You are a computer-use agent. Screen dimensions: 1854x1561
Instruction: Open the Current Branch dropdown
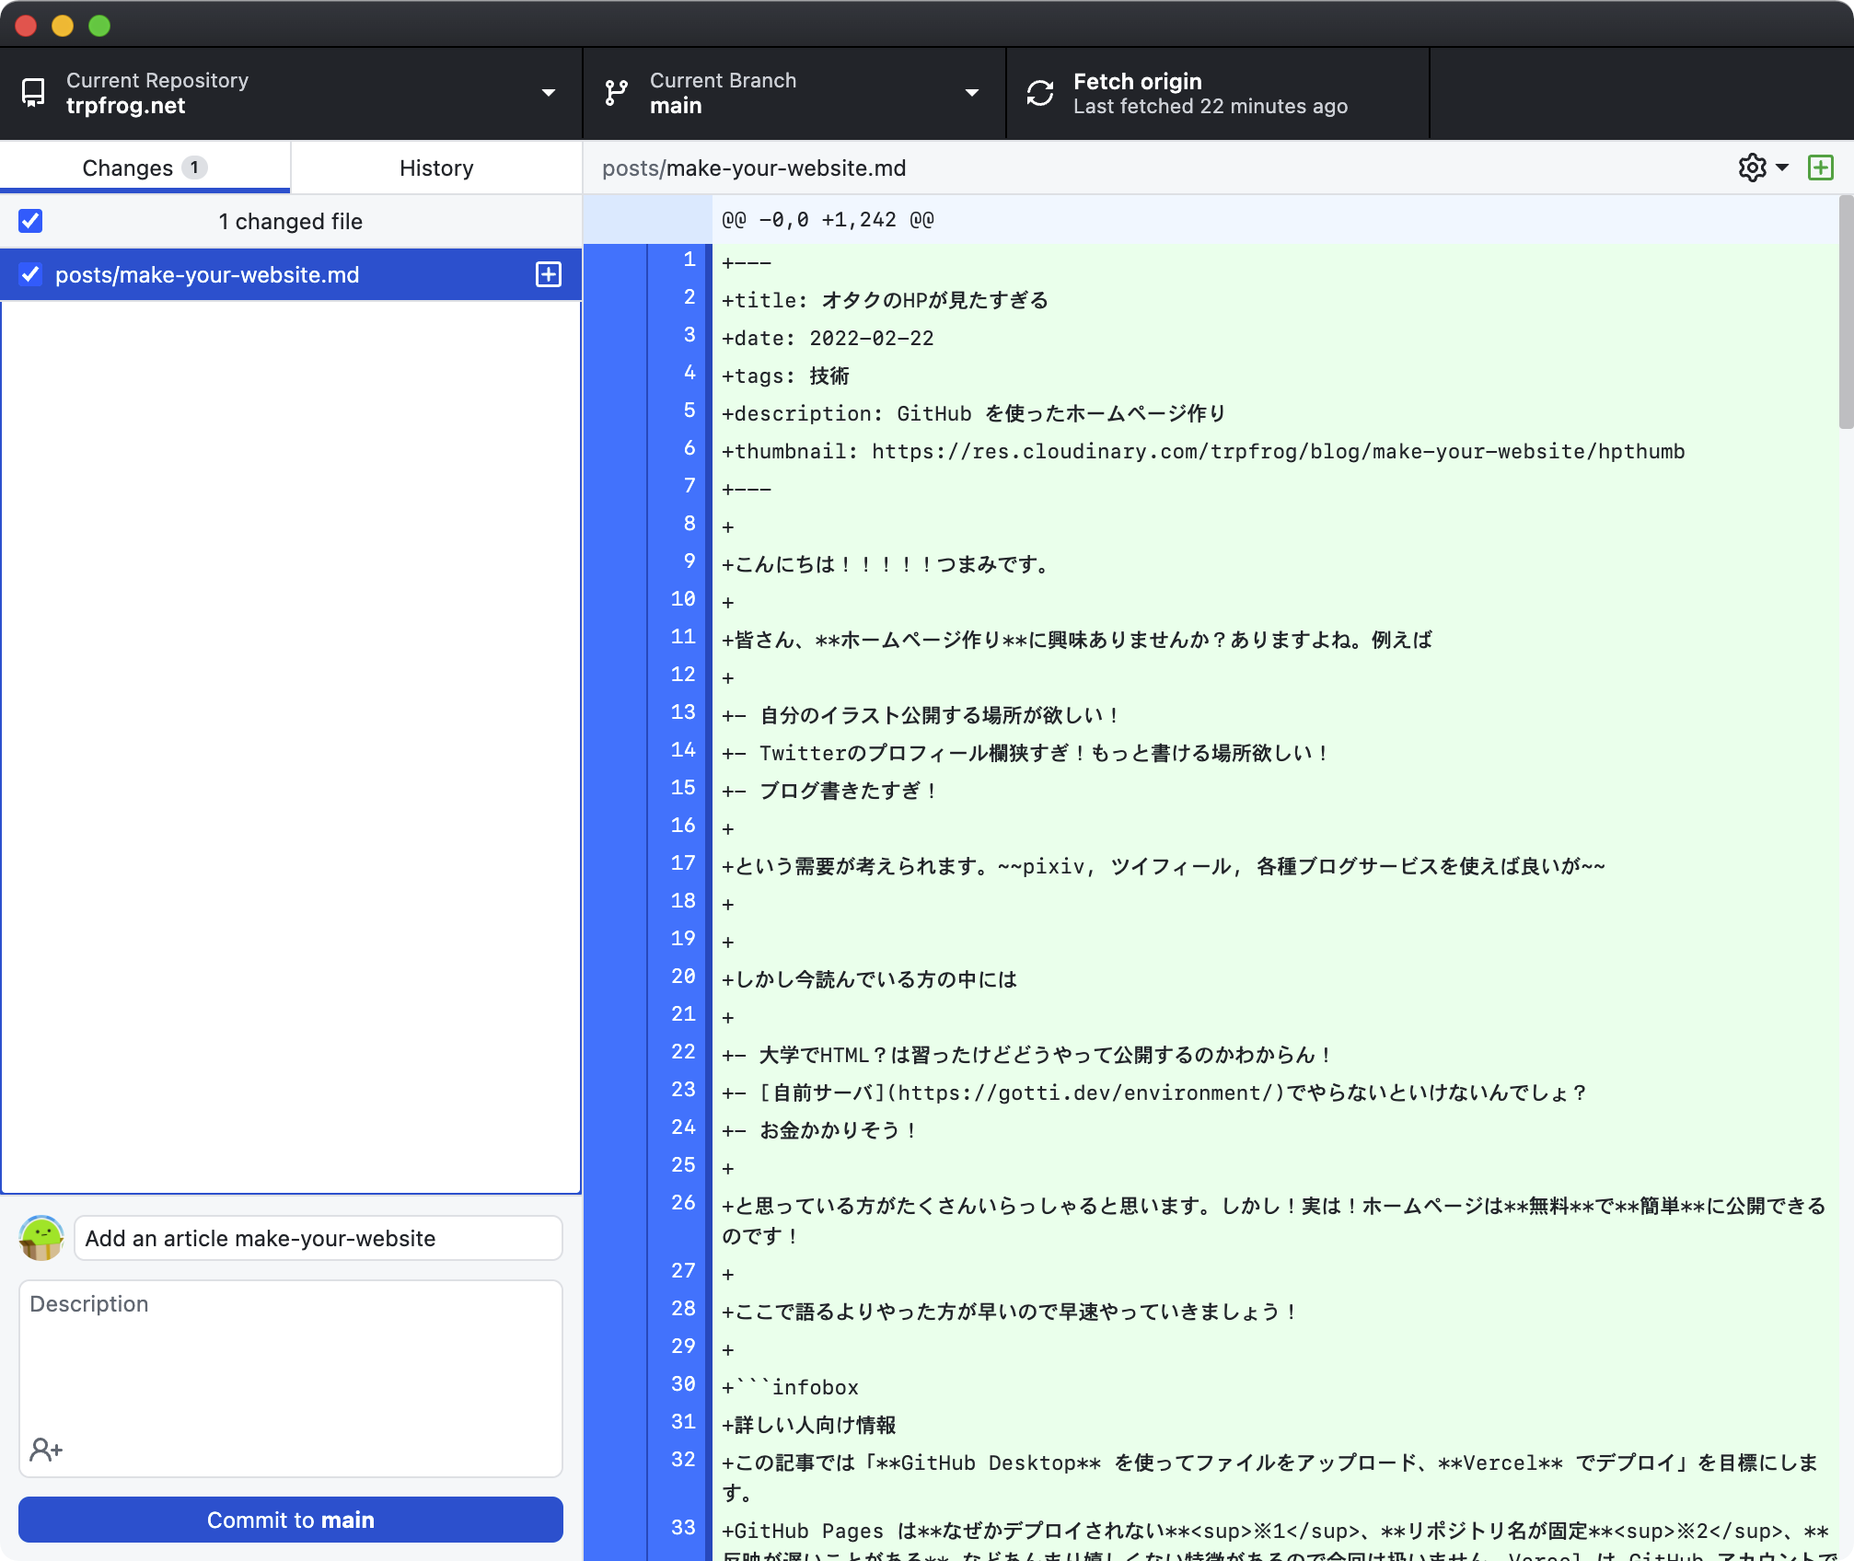pyautogui.click(x=971, y=93)
